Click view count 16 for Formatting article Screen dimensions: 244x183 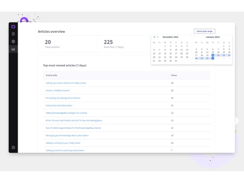172,98
